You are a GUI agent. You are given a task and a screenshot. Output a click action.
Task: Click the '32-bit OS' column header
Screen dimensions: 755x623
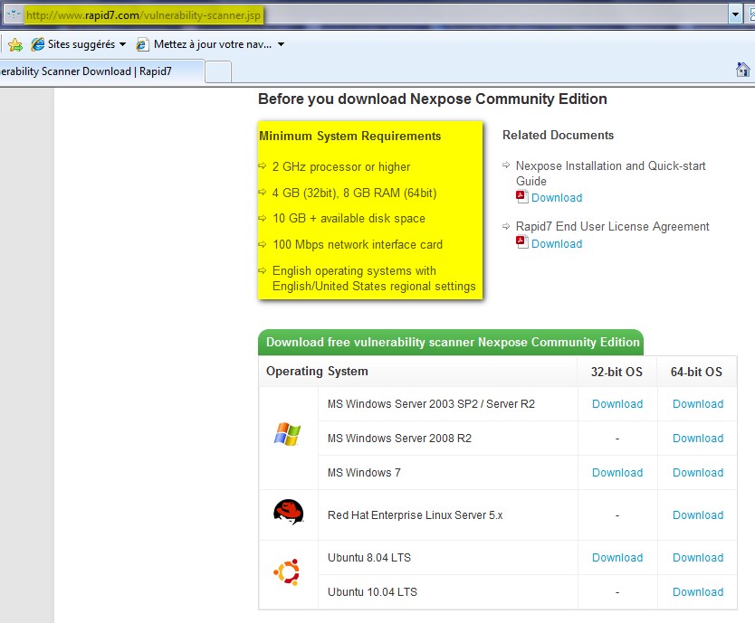[x=616, y=372]
